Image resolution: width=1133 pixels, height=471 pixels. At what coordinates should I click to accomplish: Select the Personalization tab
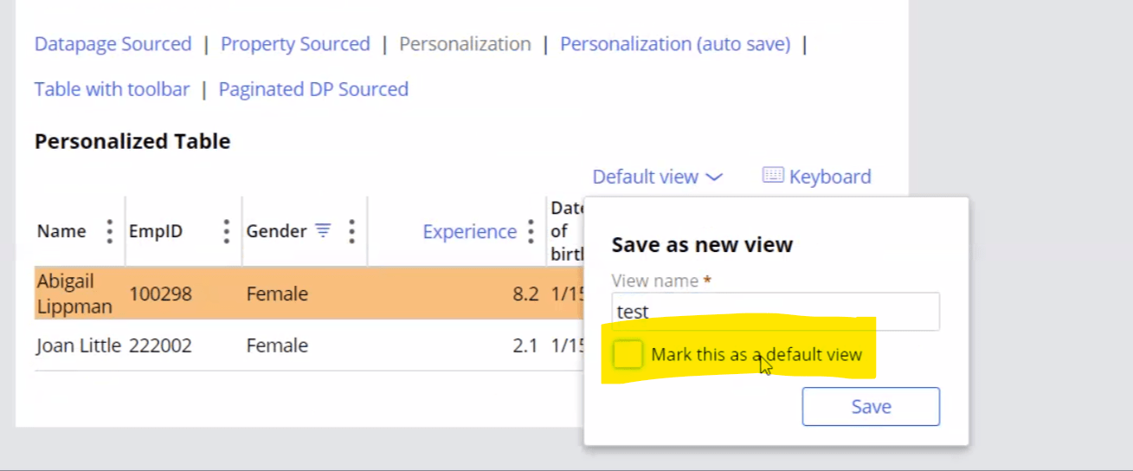(465, 44)
